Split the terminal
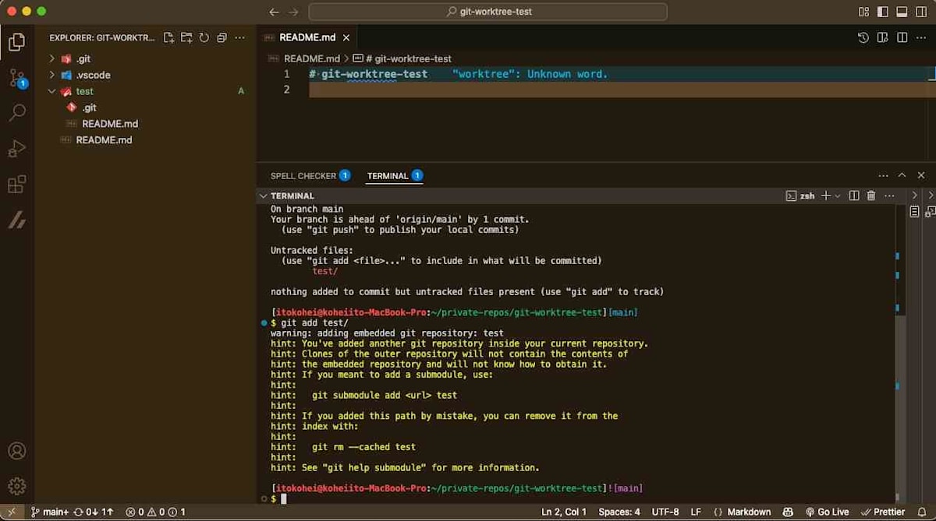936x521 pixels. coord(854,195)
